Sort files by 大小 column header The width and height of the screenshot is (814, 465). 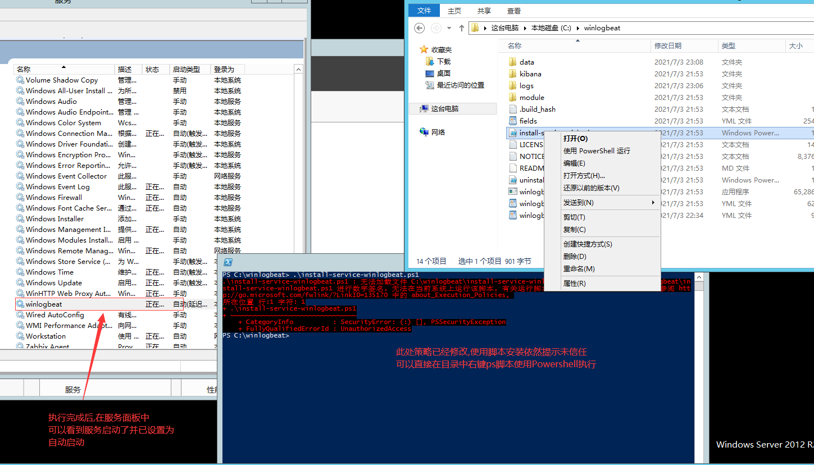click(x=799, y=45)
